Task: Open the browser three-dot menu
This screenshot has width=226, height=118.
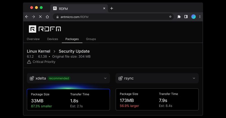Action: coord(200,17)
